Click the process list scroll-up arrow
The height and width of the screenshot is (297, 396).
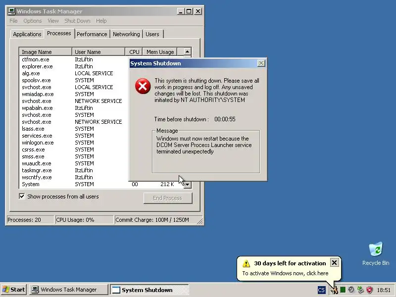pyautogui.click(x=187, y=52)
